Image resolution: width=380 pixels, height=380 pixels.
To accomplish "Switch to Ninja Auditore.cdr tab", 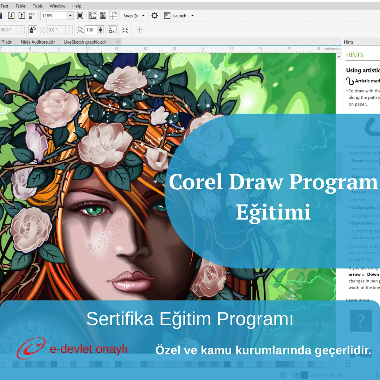I will click(x=38, y=42).
